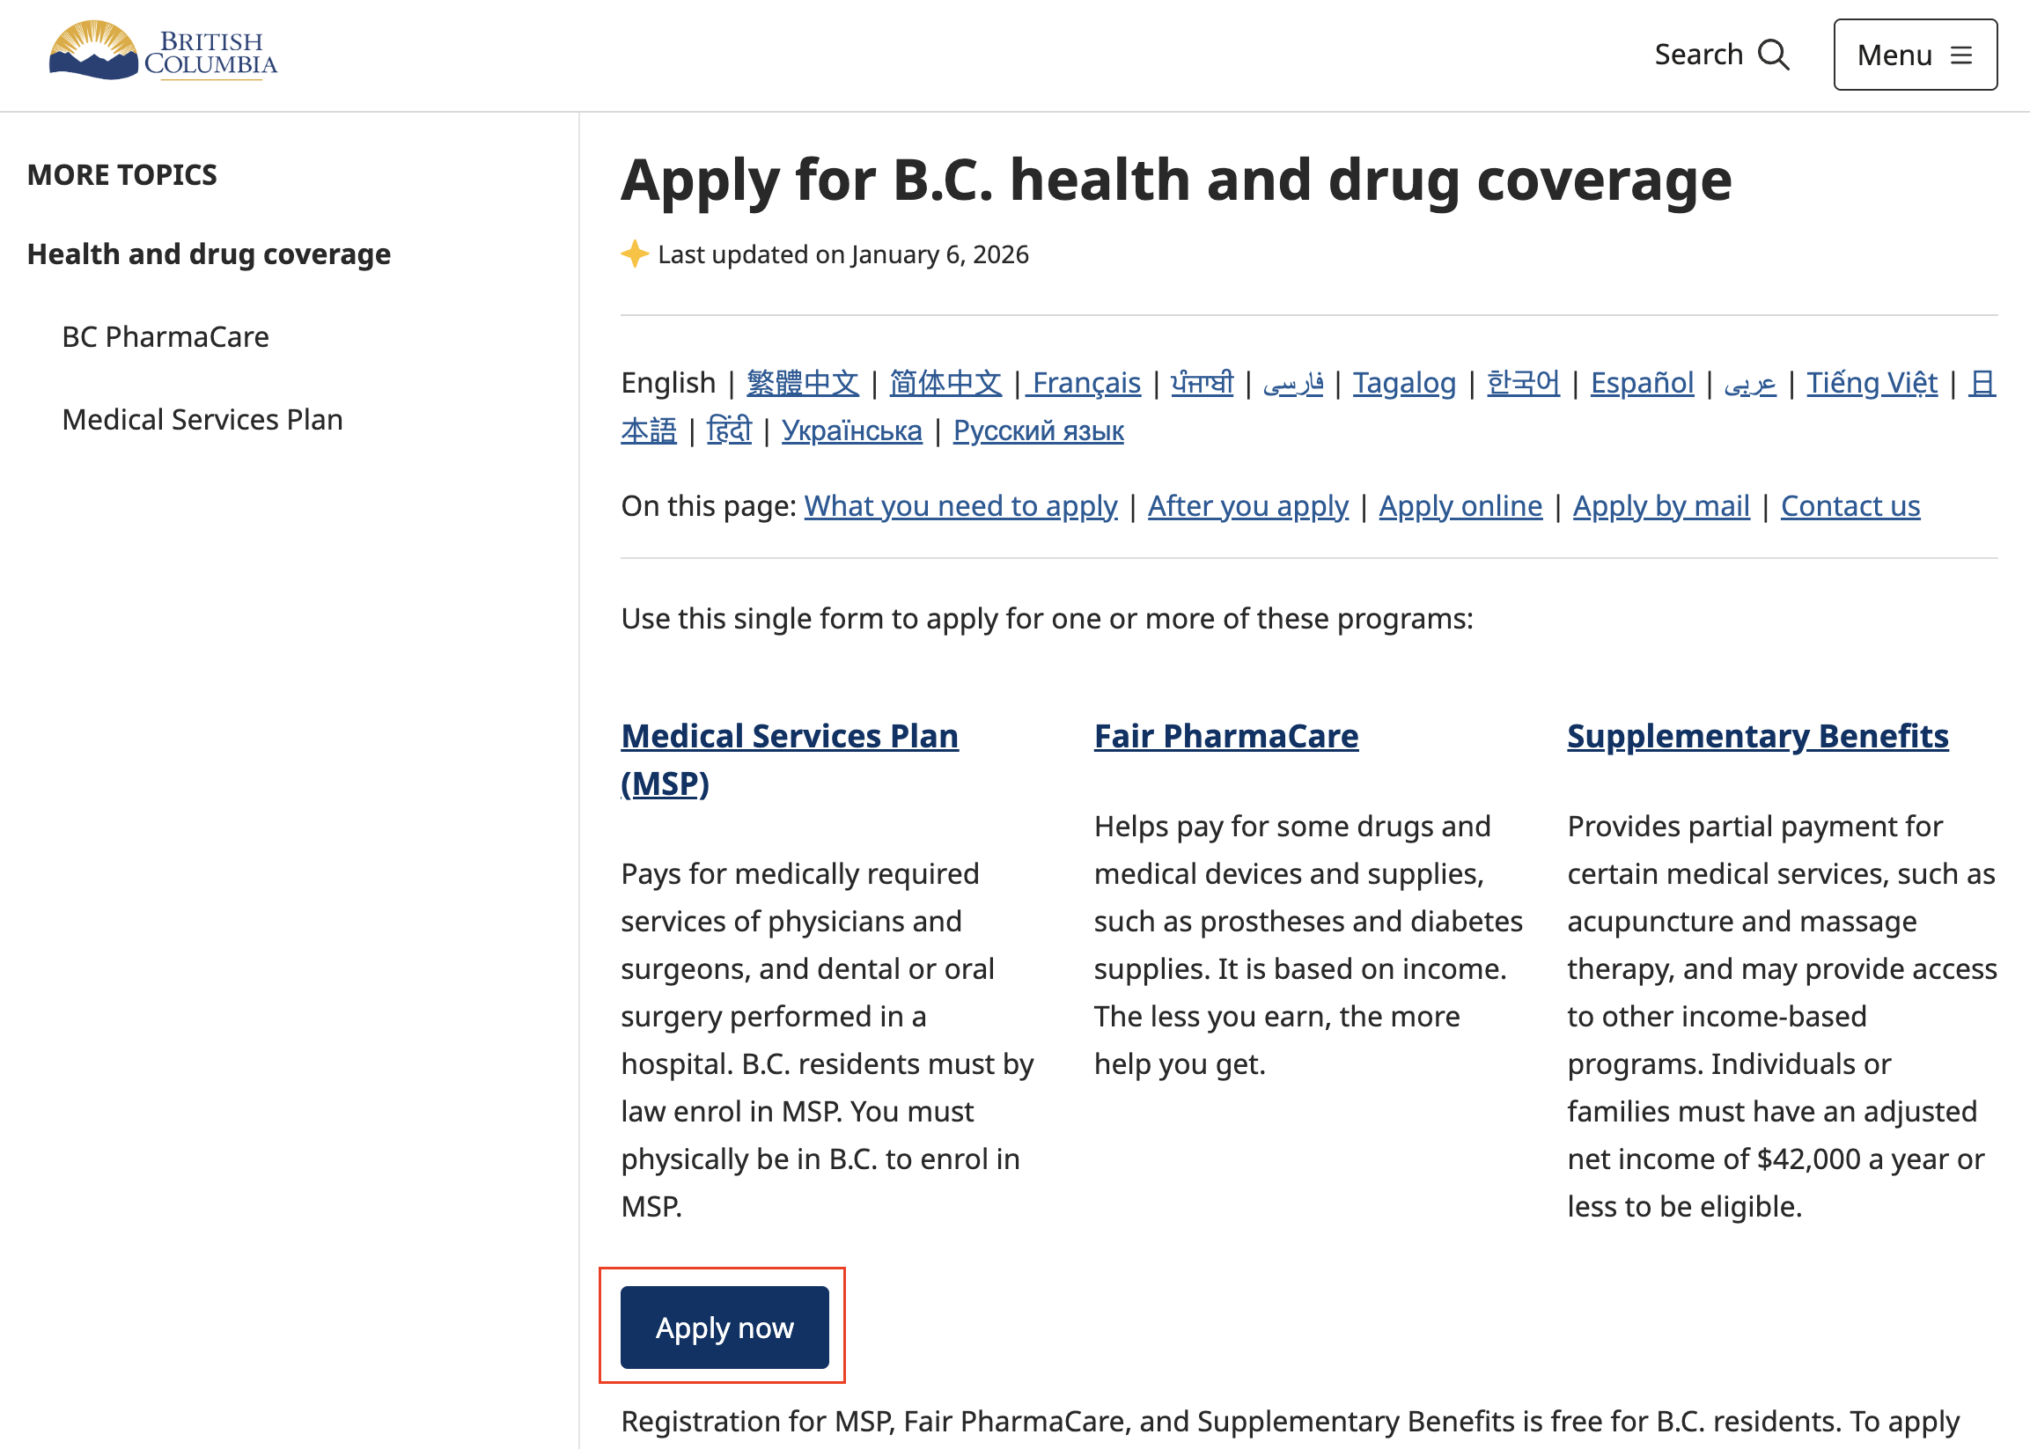
Task: Switch language to Tiếng Việt
Action: [1872, 383]
